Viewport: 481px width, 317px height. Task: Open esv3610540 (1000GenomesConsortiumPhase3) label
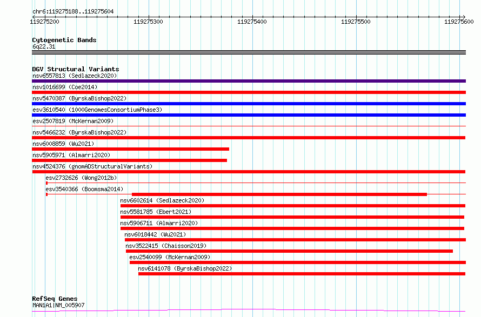tap(97, 110)
